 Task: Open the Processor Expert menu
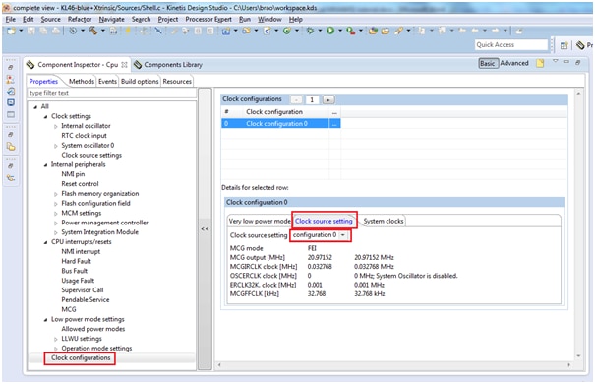click(x=208, y=19)
